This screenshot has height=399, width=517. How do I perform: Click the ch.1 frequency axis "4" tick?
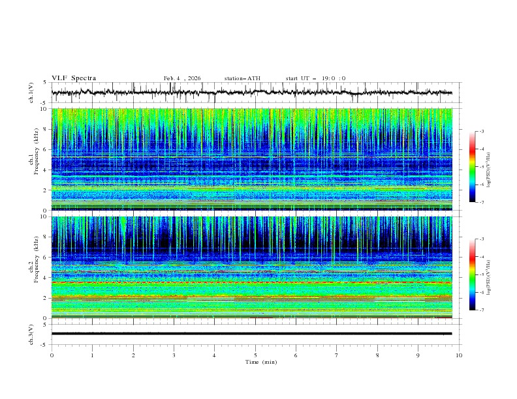click(x=46, y=170)
